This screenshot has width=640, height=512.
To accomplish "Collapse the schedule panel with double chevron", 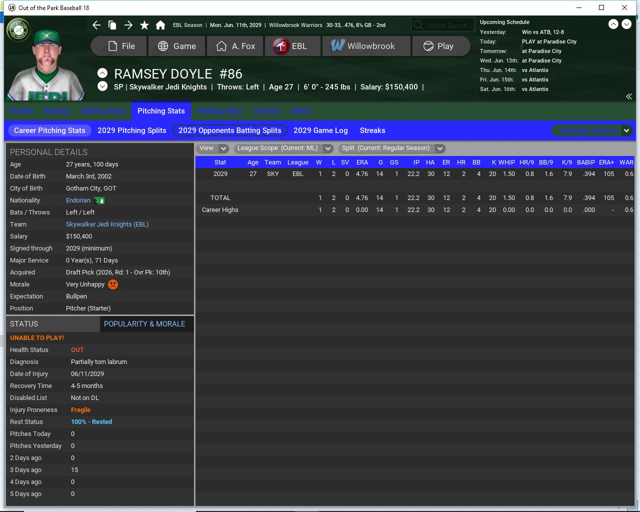I will pyautogui.click(x=628, y=96).
